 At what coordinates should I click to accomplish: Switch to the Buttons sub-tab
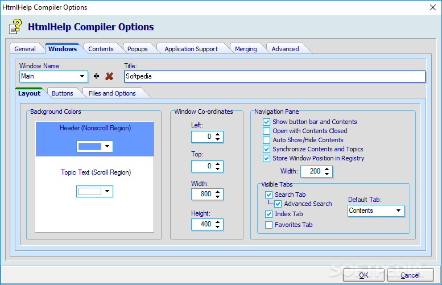[63, 93]
